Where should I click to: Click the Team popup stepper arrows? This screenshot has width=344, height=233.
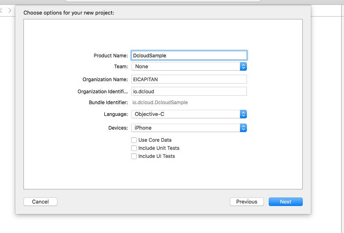coord(243,66)
